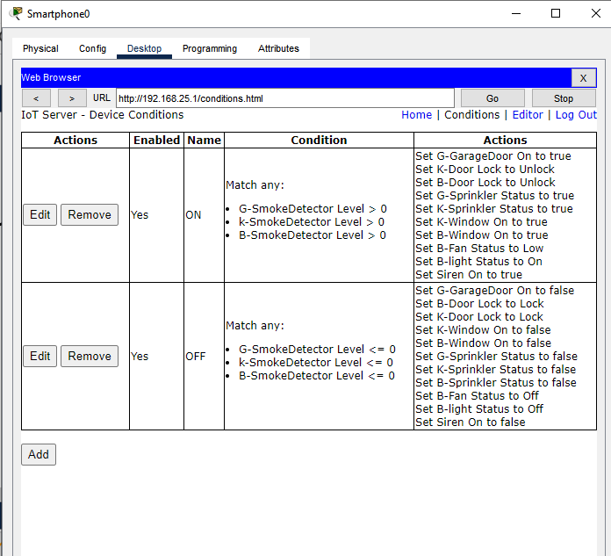611x556 pixels.
Task: Edit the ON condition
Action: [x=40, y=214]
